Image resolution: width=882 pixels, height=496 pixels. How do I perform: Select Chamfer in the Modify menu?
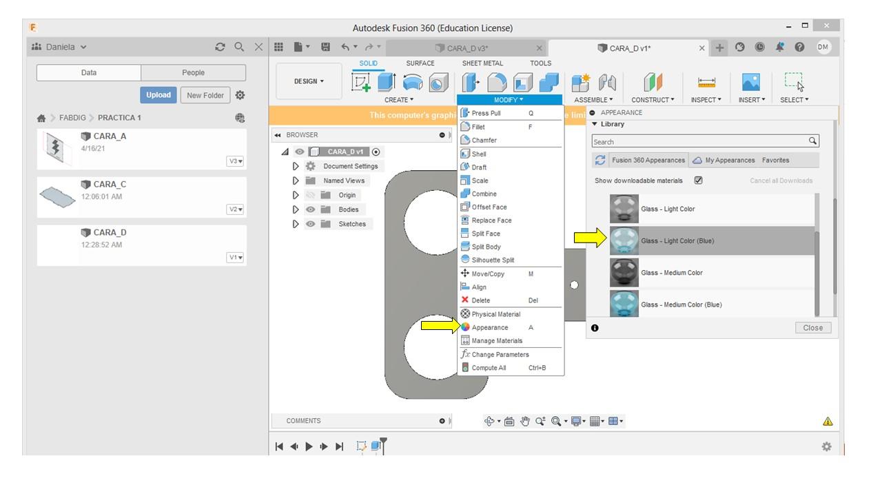pos(511,141)
